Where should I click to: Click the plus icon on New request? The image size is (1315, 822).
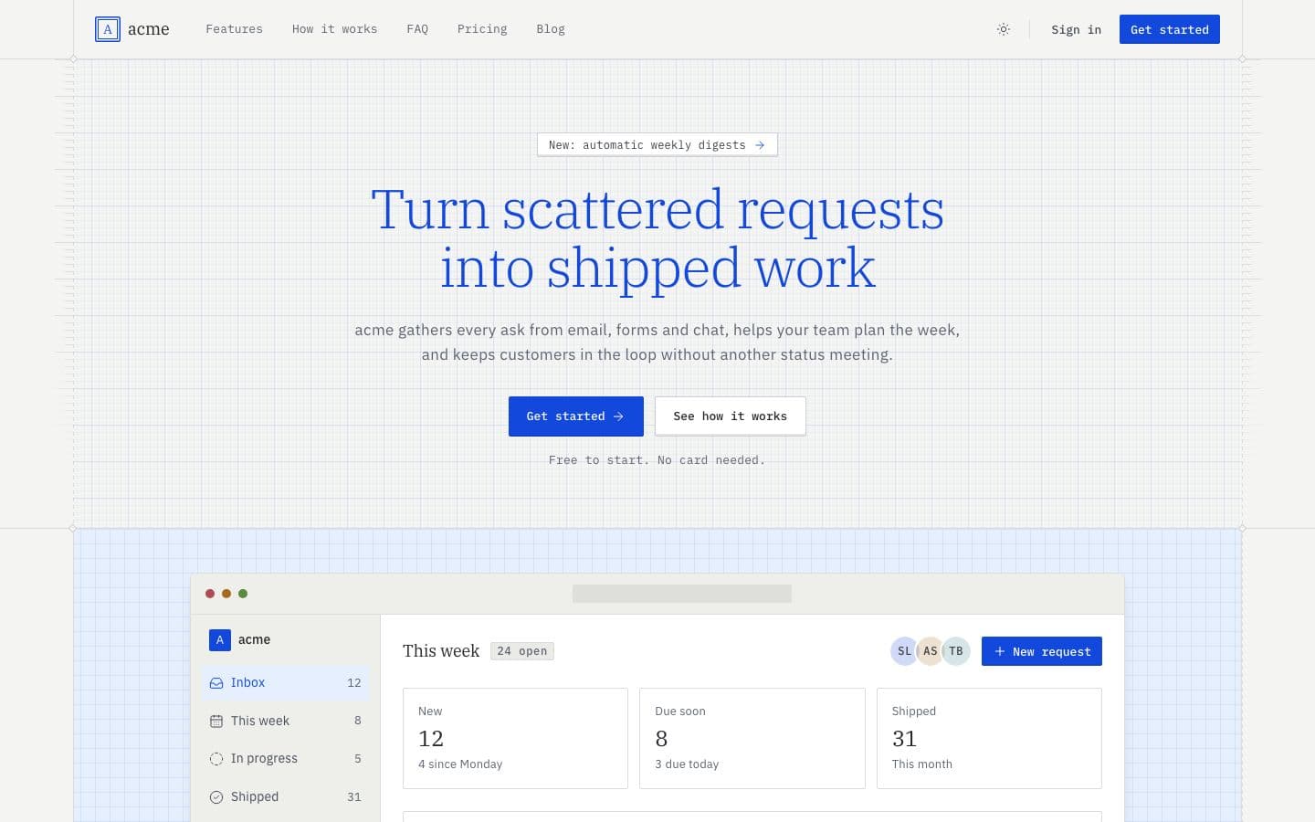tap(1000, 651)
